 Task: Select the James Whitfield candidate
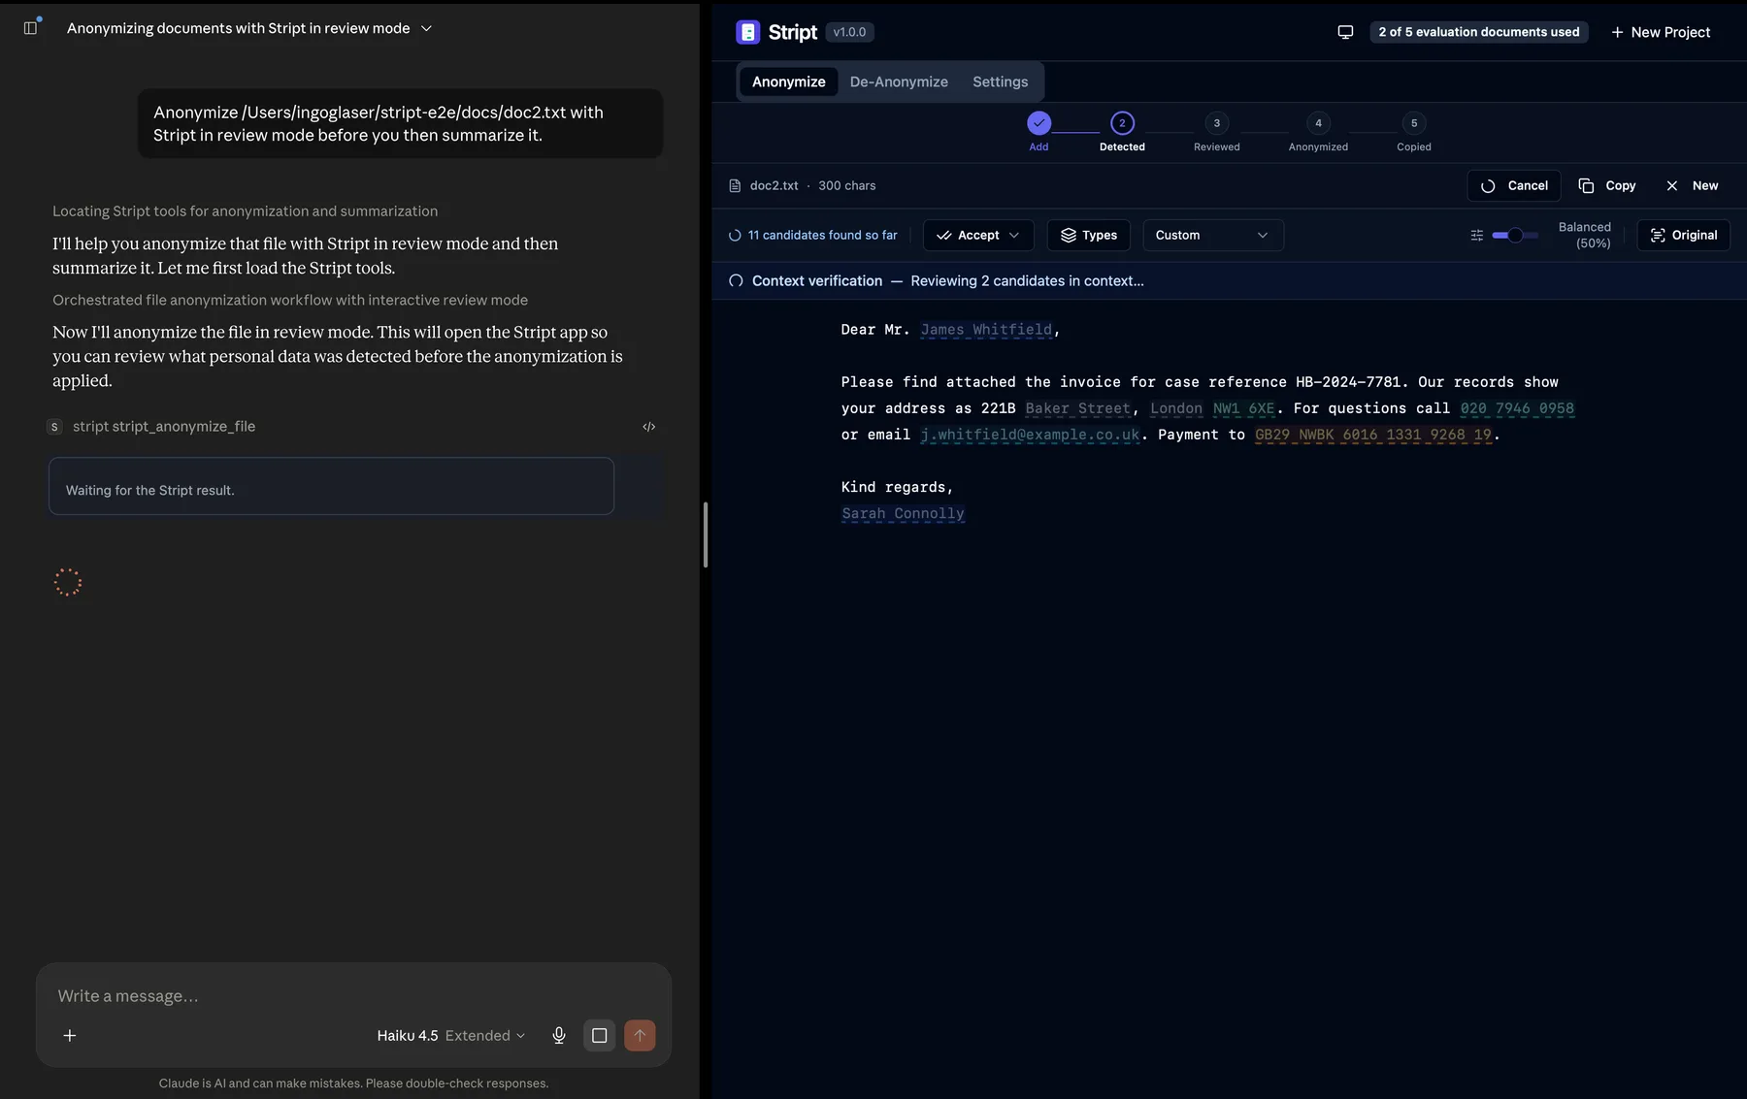[986, 330]
